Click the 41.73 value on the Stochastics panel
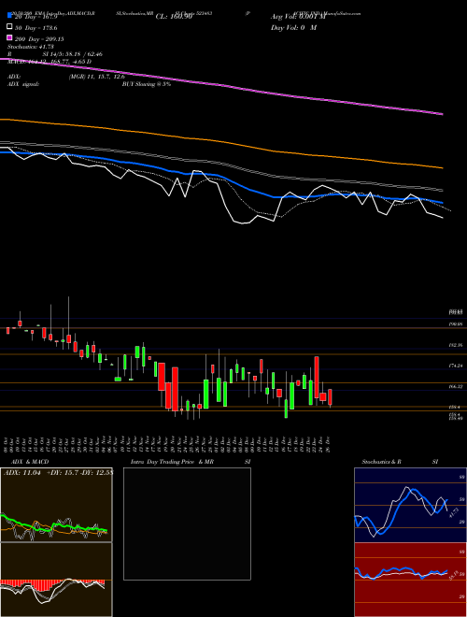This screenshot has height=617, width=467. pos(453,513)
